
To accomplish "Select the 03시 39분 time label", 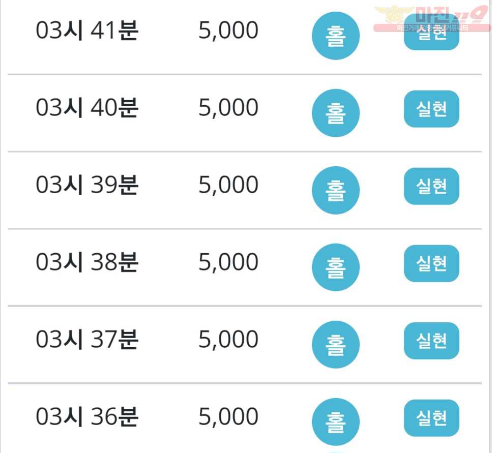I will pyautogui.click(x=87, y=185).
